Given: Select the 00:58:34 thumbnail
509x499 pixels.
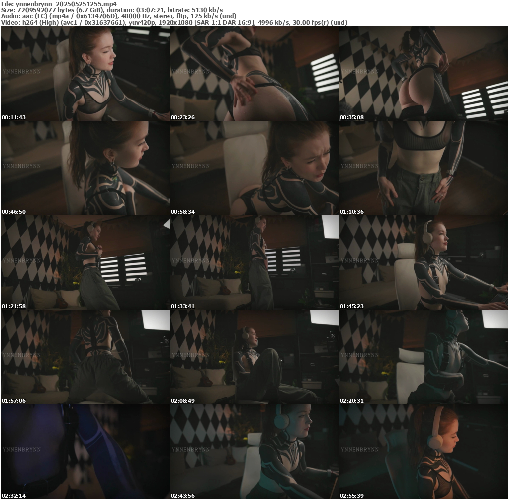Looking at the screenshot, I should (x=254, y=168).
